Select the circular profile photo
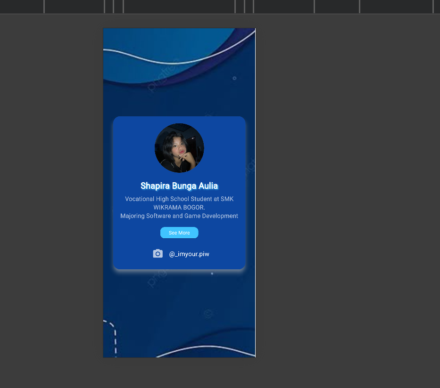The image size is (440, 388). pyautogui.click(x=179, y=148)
